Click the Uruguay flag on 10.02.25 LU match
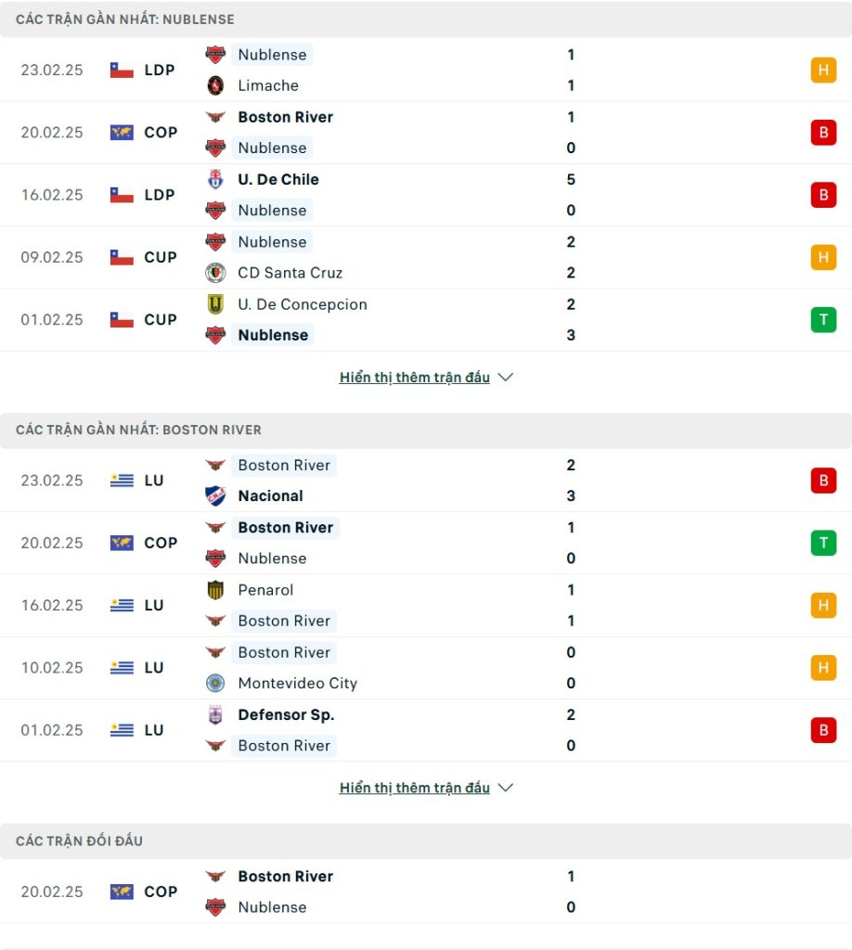852x950 pixels. (x=122, y=668)
